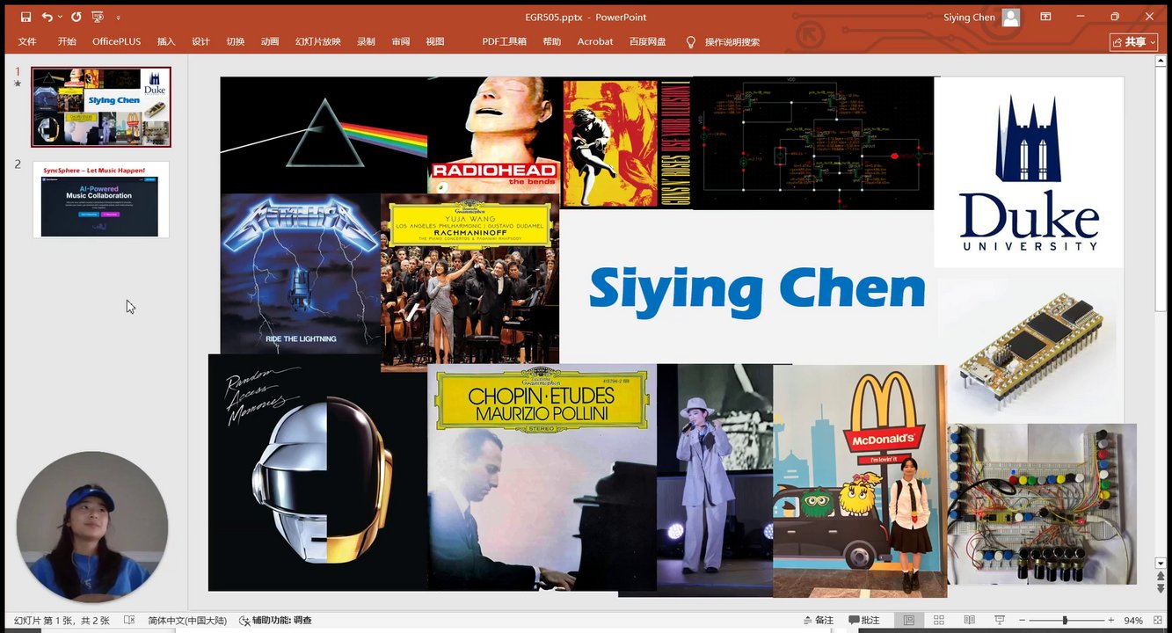Open PDF工具箱 tab
The image size is (1172, 633).
[x=505, y=41]
